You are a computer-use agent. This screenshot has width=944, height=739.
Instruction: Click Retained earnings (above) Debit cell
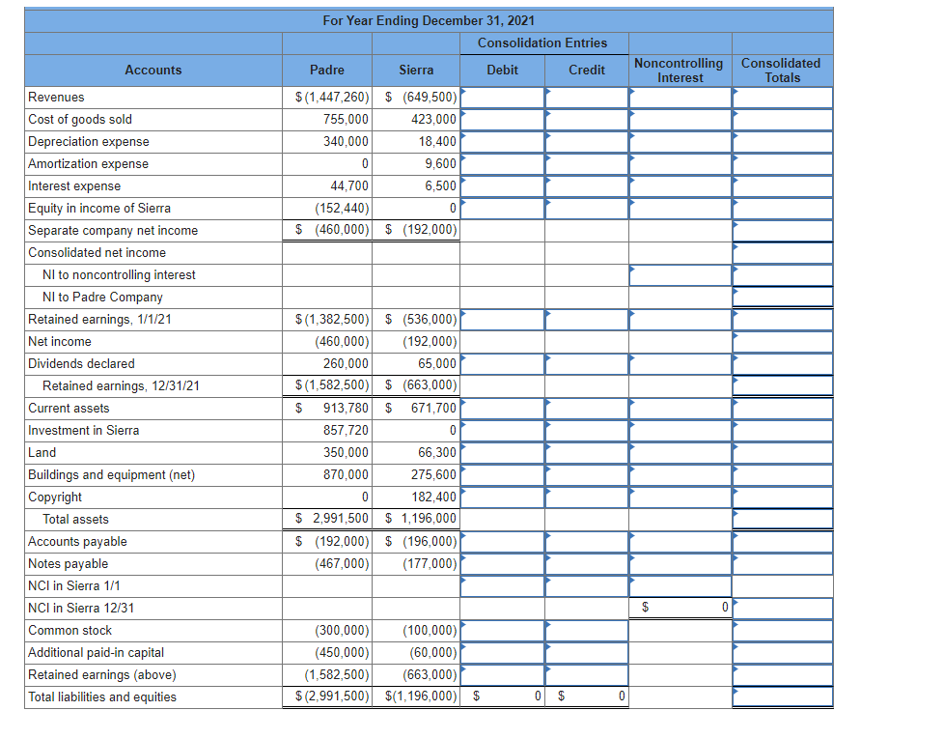[x=502, y=676]
